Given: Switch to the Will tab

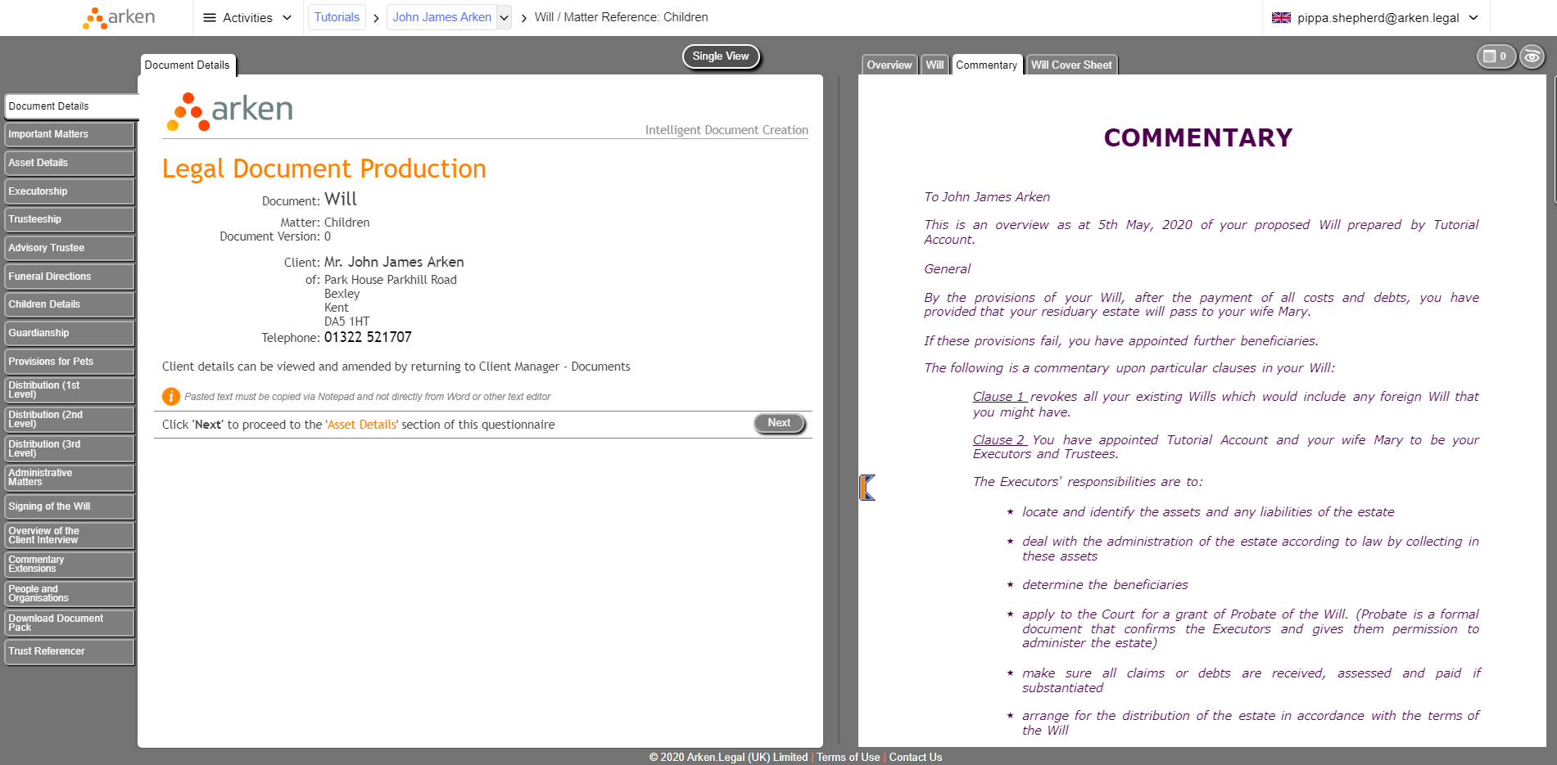Looking at the screenshot, I should tap(935, 65).
